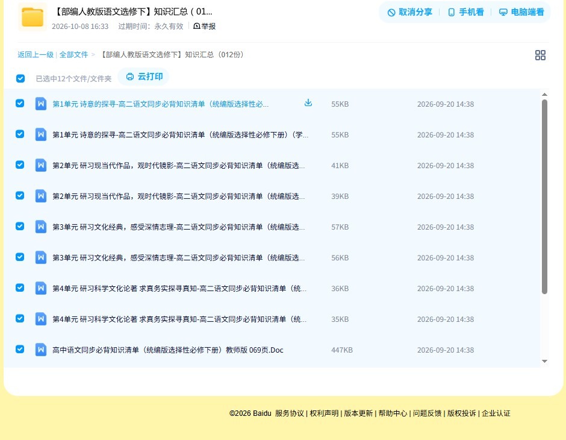This screenshot has height=440, width=566.
Task: Uncheck first 第1单元 file with download icon
Action: click(x=20, y=103)
